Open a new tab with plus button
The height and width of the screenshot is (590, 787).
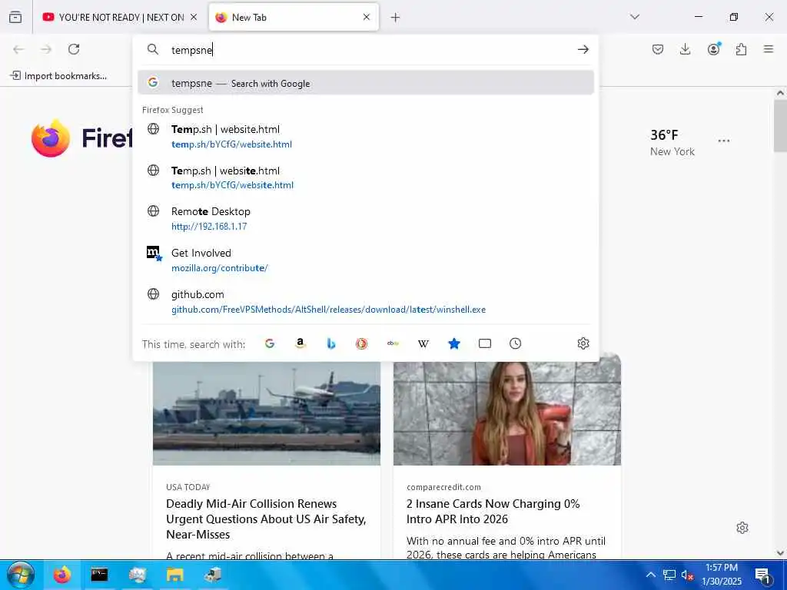396,18
